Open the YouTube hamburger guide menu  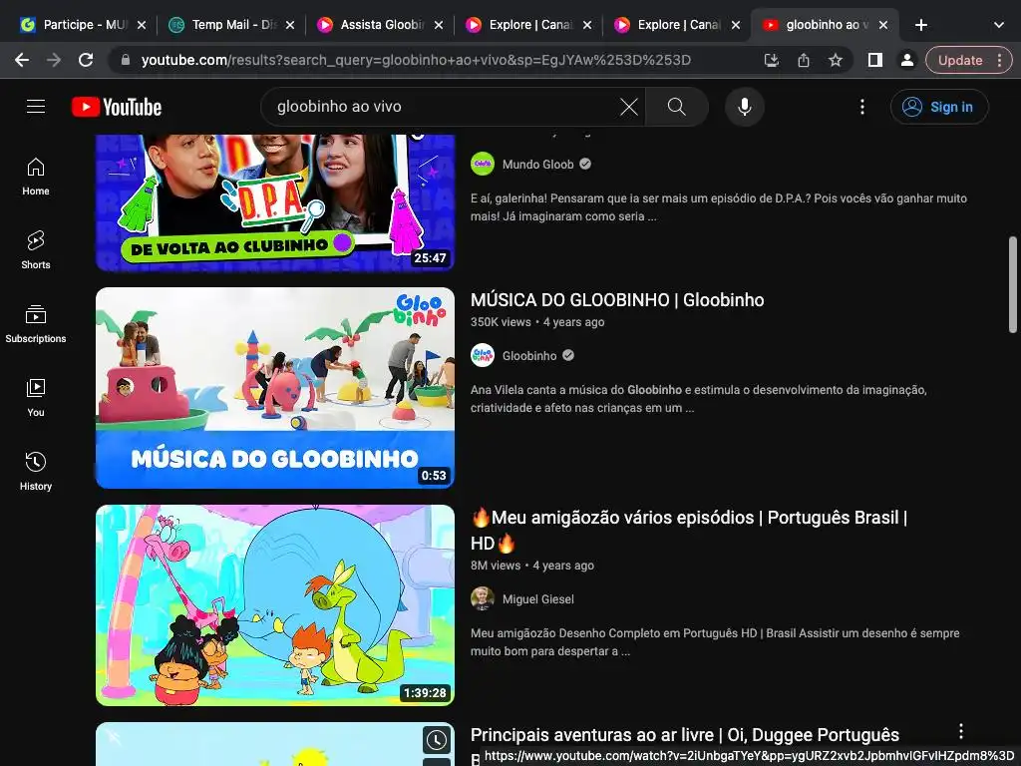tap(36, 107)
